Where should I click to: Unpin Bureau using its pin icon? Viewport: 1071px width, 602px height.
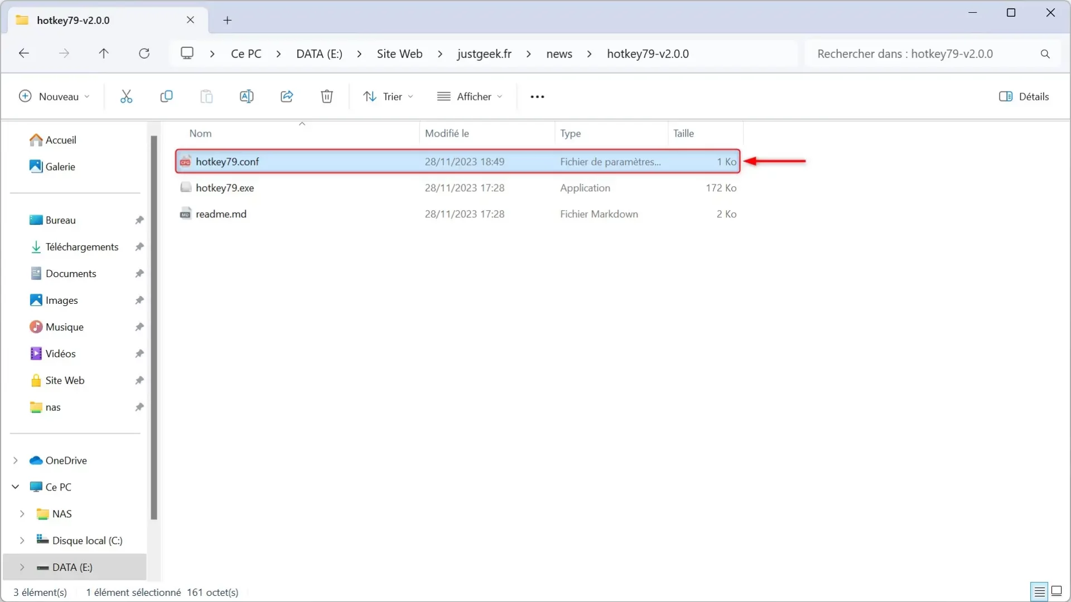tap(139, 220)
